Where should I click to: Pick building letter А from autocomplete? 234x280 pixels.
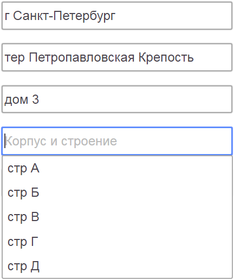coord(117,168)
